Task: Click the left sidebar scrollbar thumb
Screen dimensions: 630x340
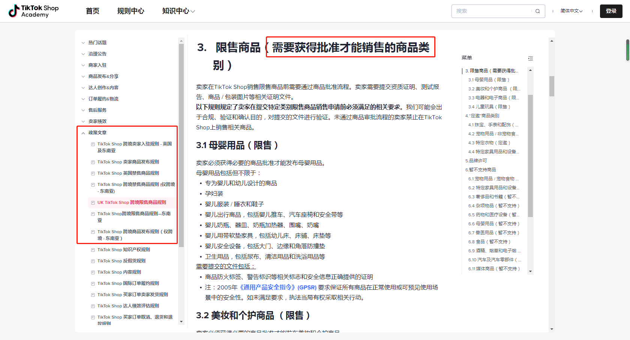Action: (x=181, y=145)
